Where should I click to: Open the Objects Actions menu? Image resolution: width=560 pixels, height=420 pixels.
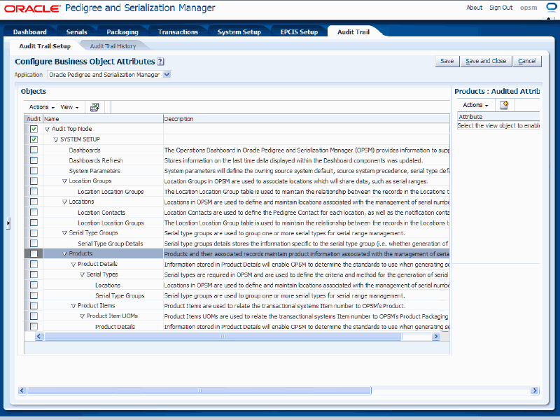[x=42, y=107]
